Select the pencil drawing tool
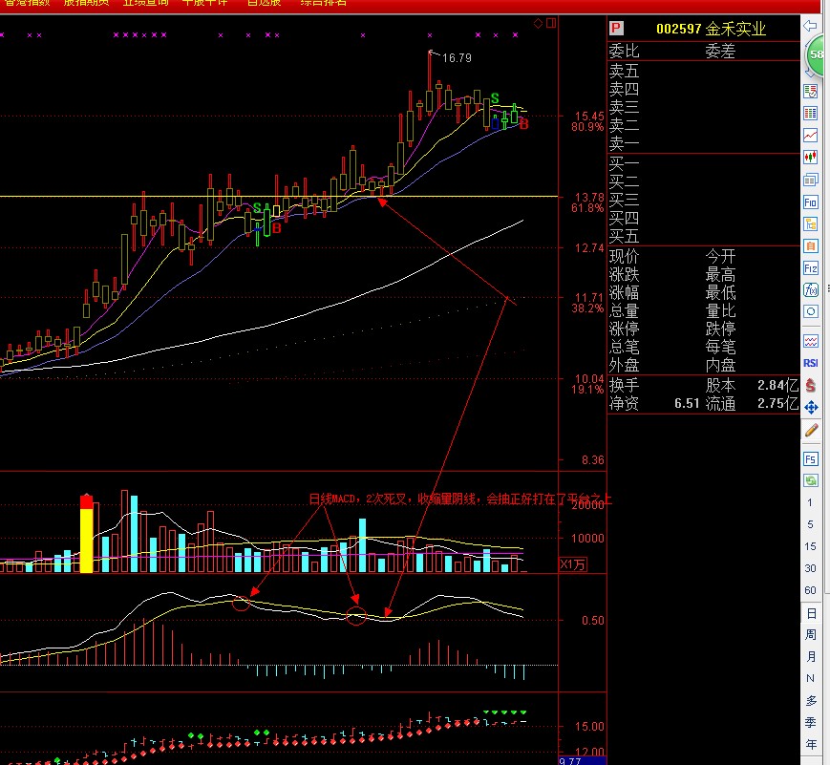This screenshot has height=765, width=830. 811,430
